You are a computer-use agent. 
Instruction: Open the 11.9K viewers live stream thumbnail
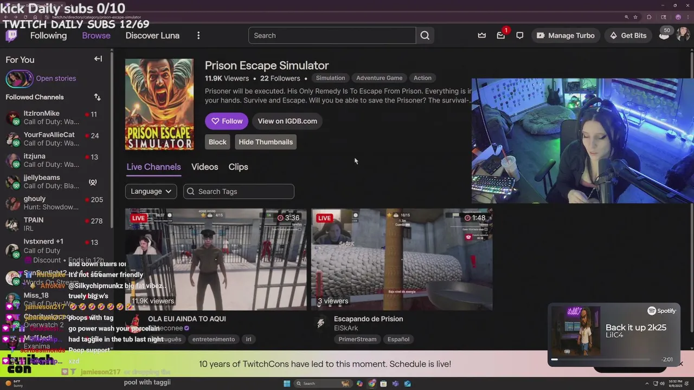(216, 259)
